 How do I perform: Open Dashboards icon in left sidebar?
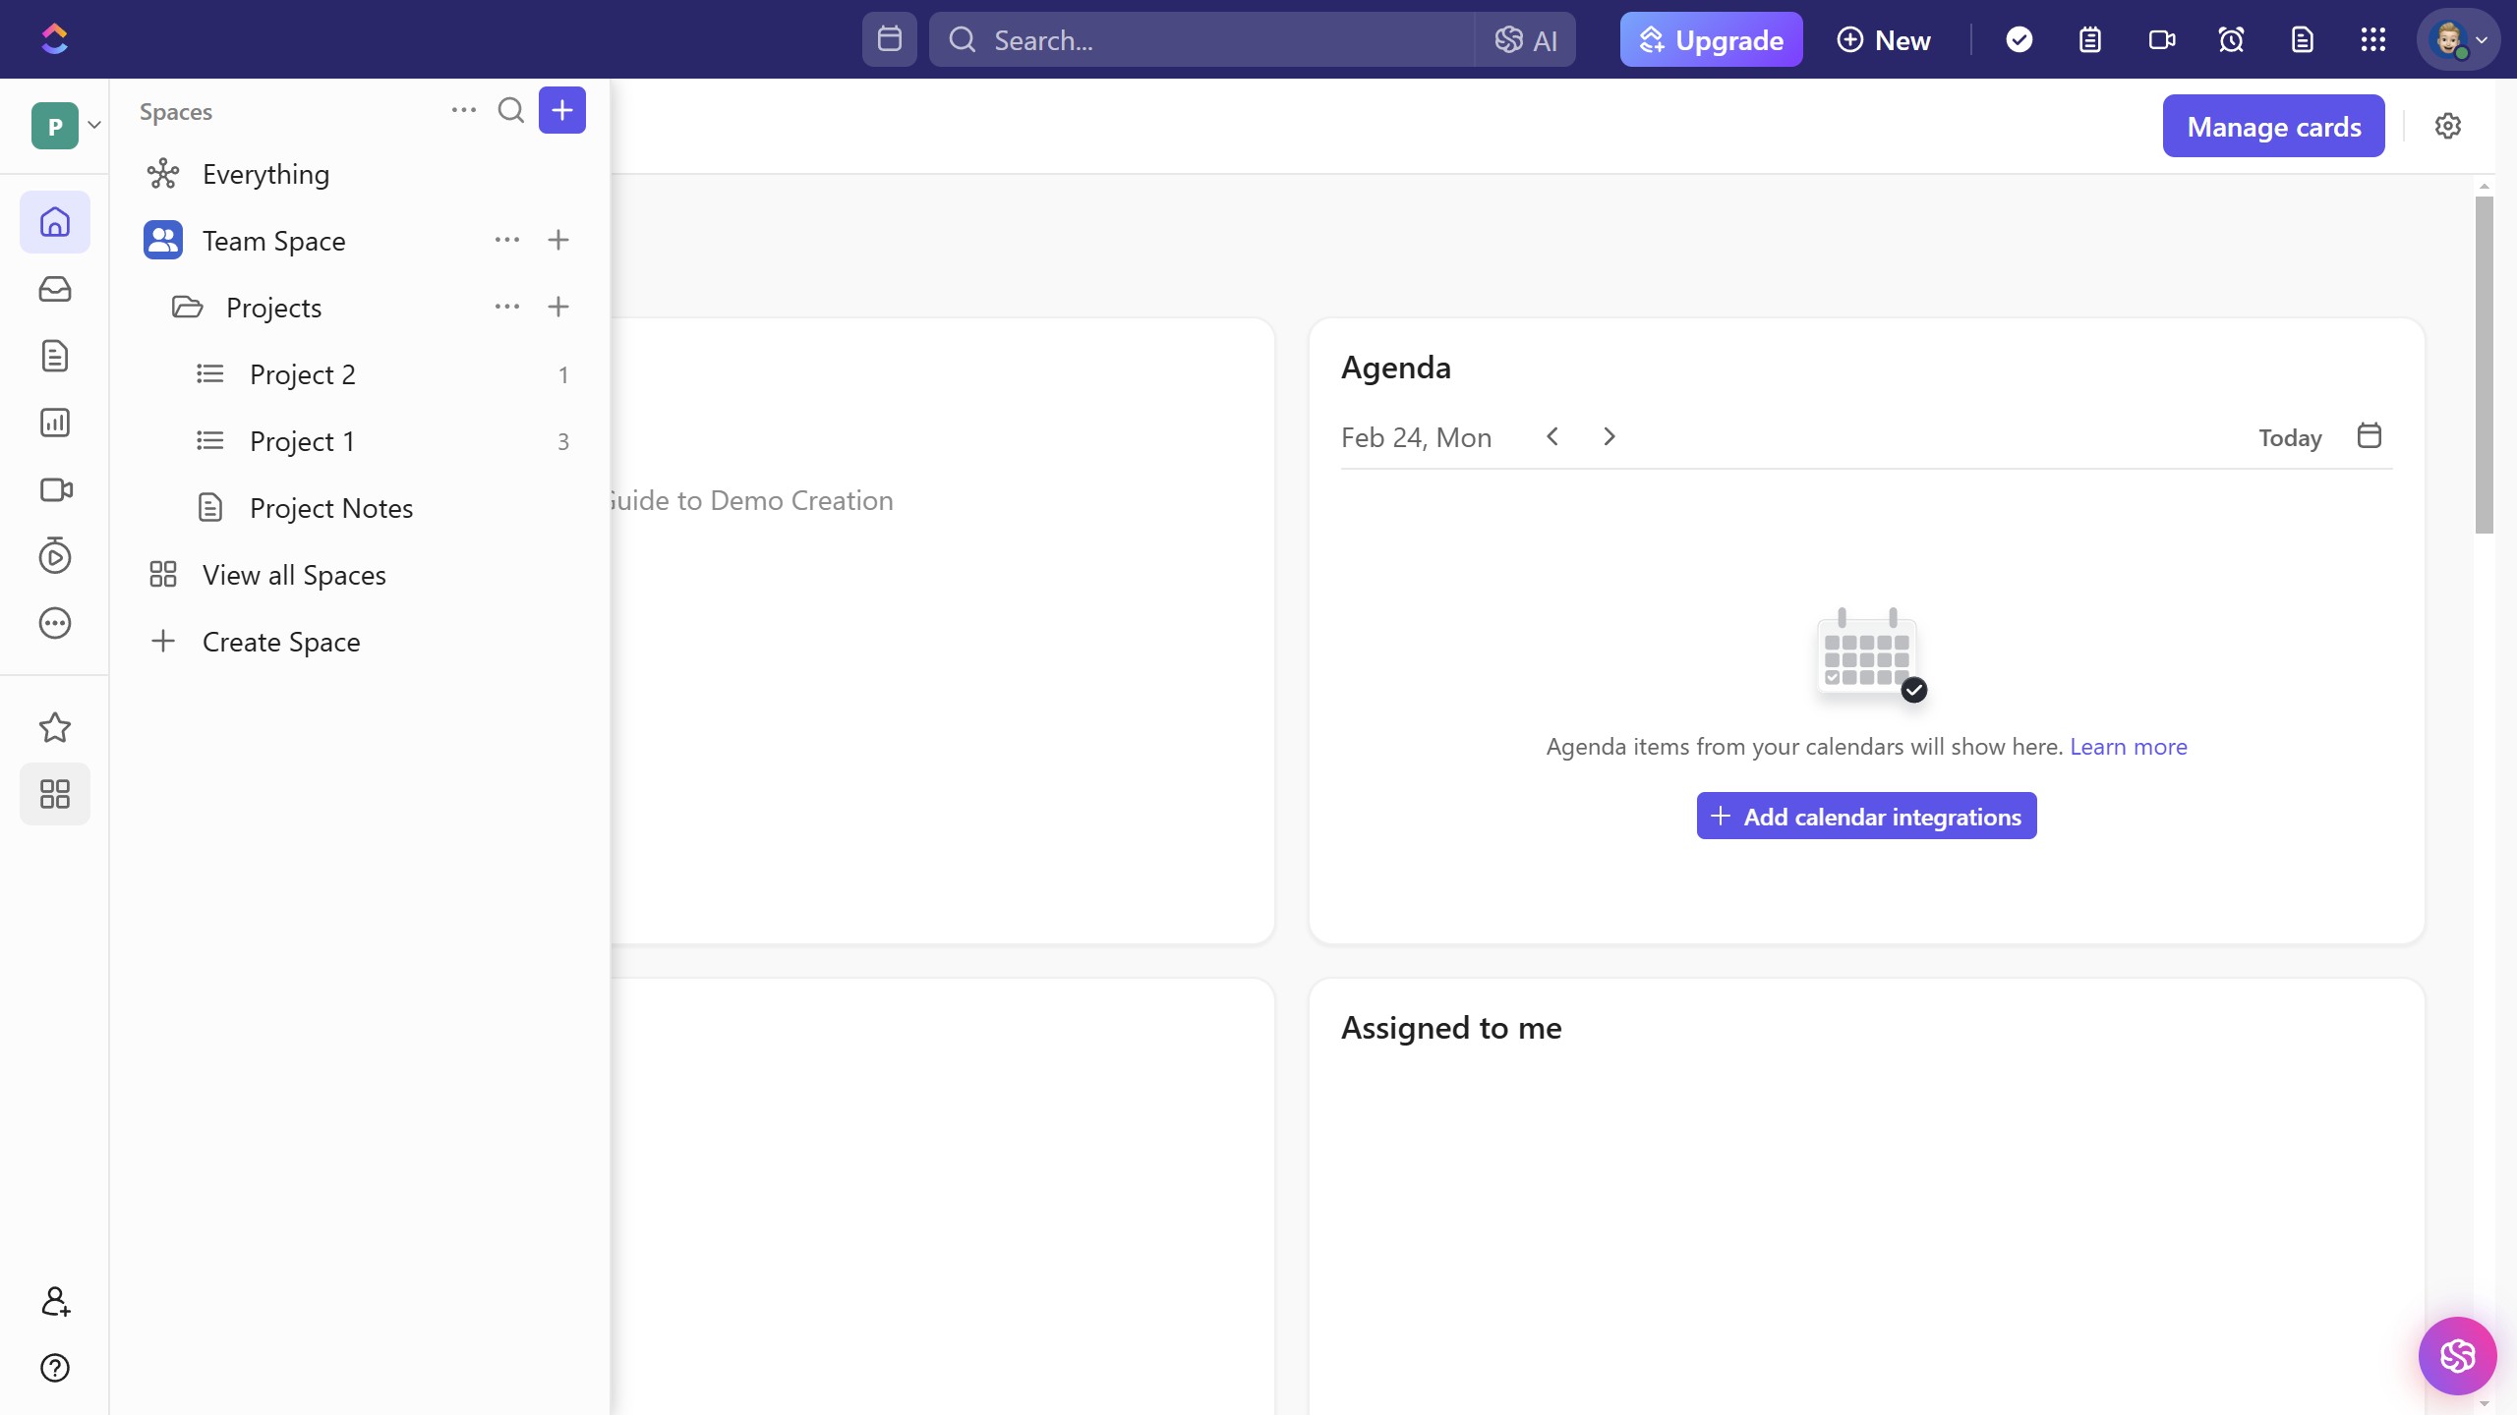pyautogui.click(x=55, y=423)
